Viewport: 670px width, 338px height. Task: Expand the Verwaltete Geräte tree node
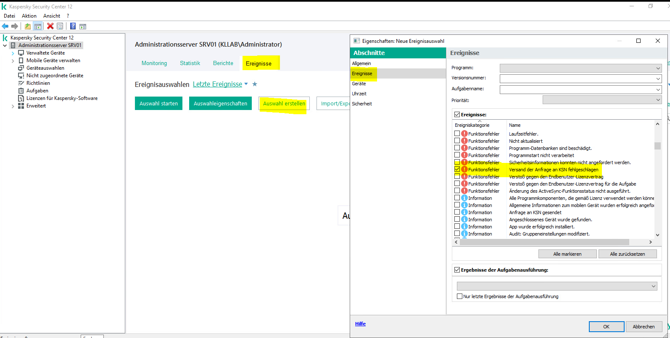(13, 53)
